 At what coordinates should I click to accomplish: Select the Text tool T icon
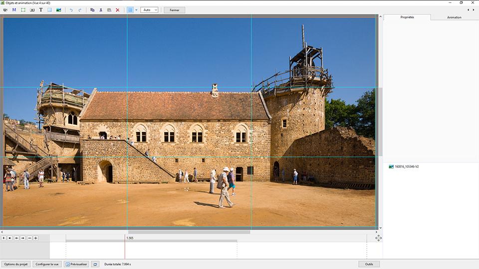41,10
